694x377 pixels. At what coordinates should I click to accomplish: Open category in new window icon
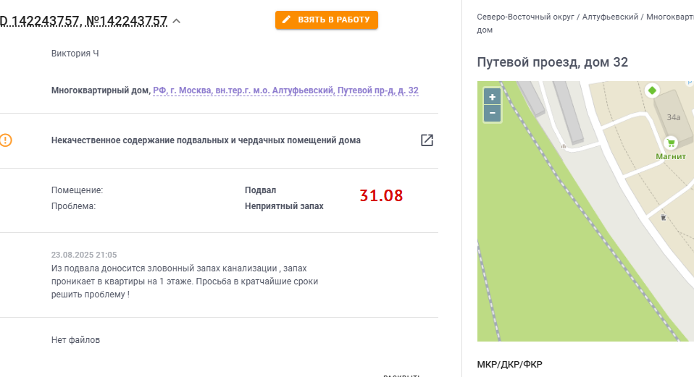pos(427,140)
